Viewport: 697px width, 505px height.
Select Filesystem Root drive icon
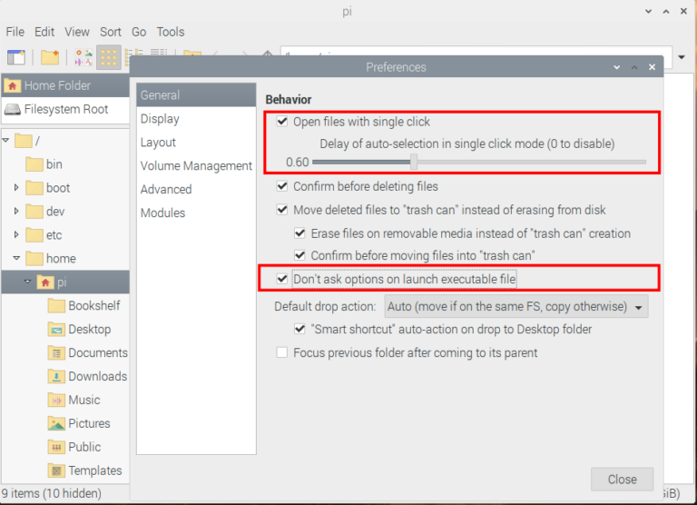click(x=13, y=109)
